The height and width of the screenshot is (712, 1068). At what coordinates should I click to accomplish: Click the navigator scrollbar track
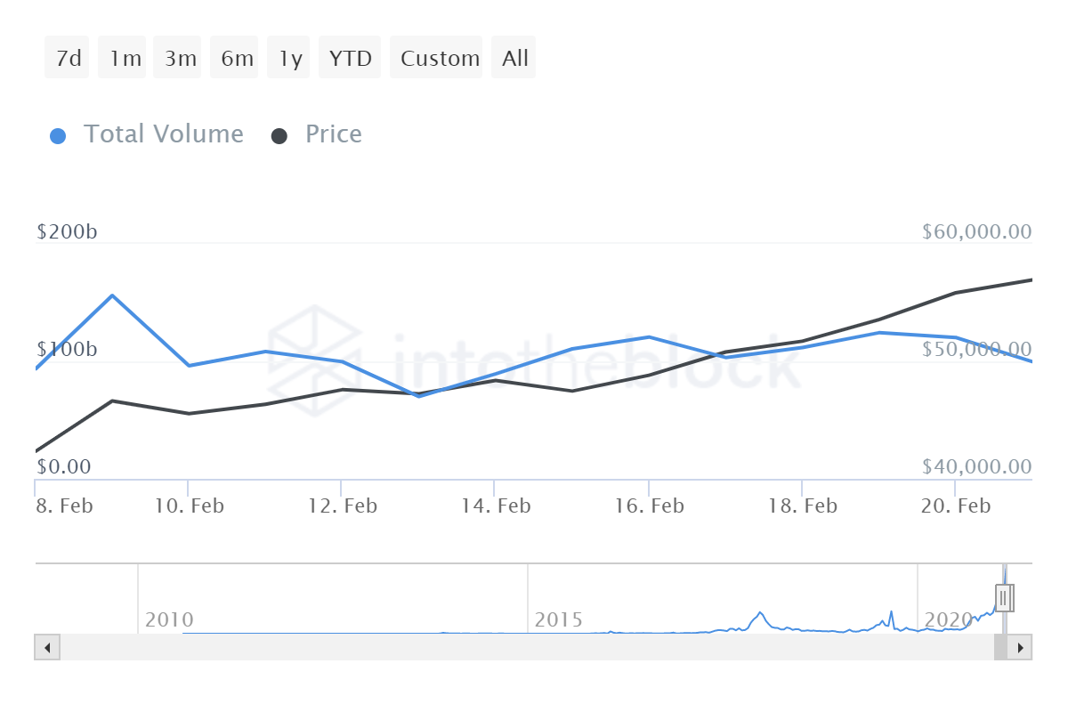525,647
